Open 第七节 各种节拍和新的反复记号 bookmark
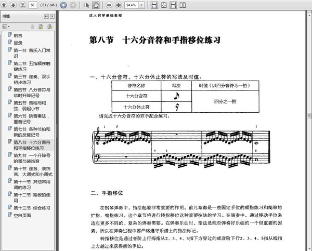This screenshot has width=312, height=251. coord(32,132)
